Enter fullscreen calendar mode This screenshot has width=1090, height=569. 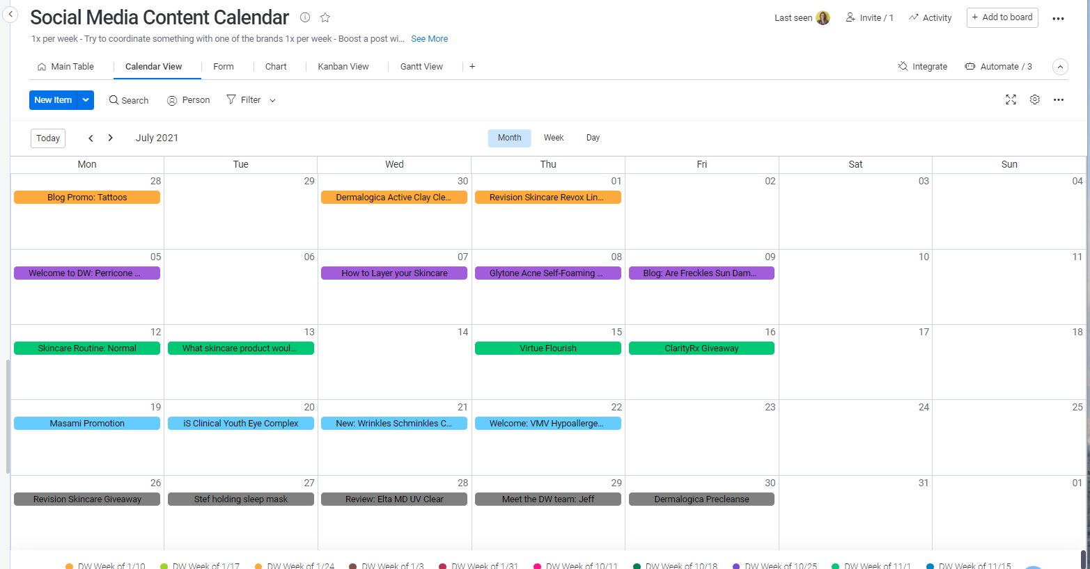pos(1011,99)
